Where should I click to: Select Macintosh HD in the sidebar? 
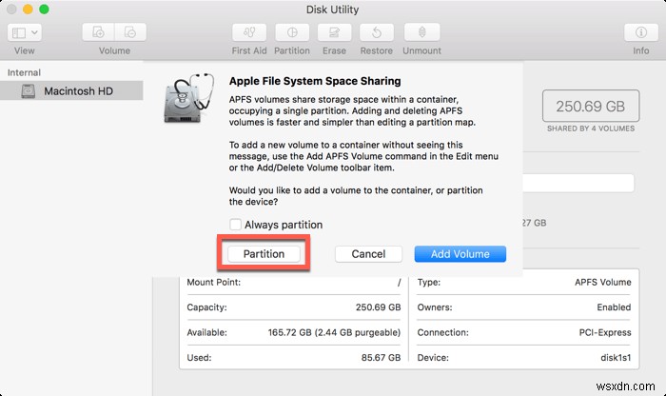79,90
